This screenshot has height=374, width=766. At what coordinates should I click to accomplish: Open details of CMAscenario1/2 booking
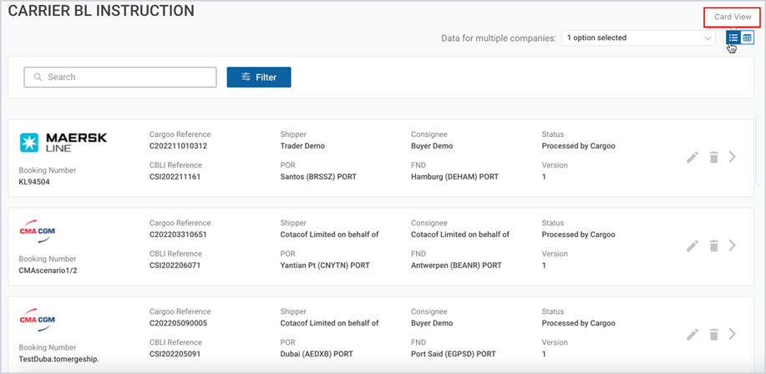732,245
